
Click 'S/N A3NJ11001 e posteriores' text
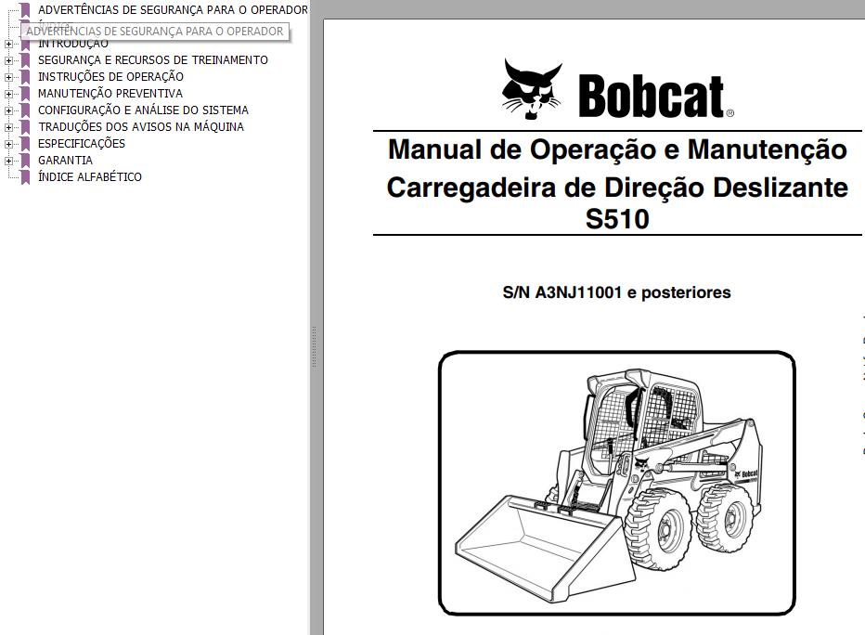tap(617, 292)
